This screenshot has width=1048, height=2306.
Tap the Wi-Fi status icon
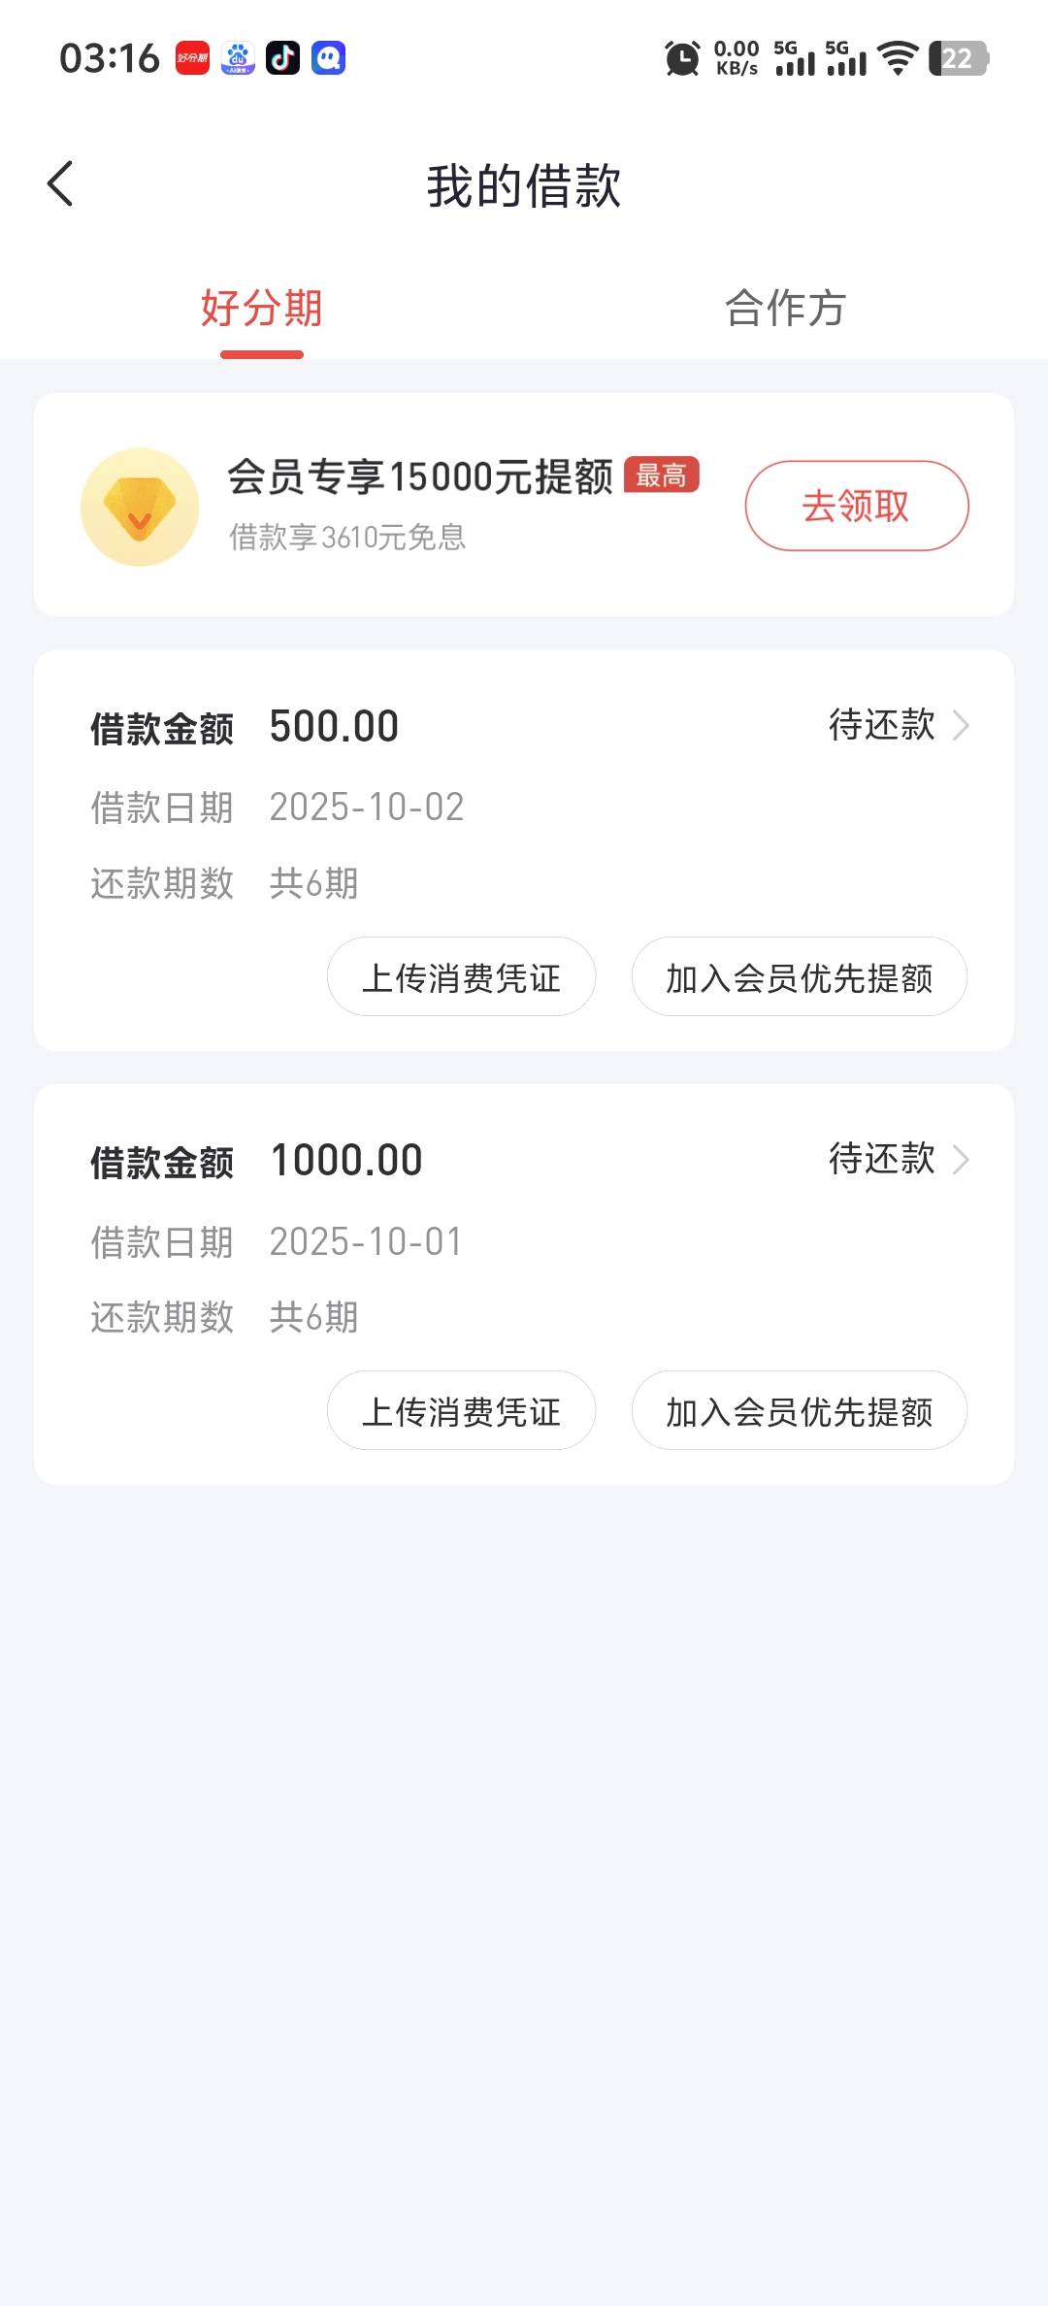click(898, 58)
